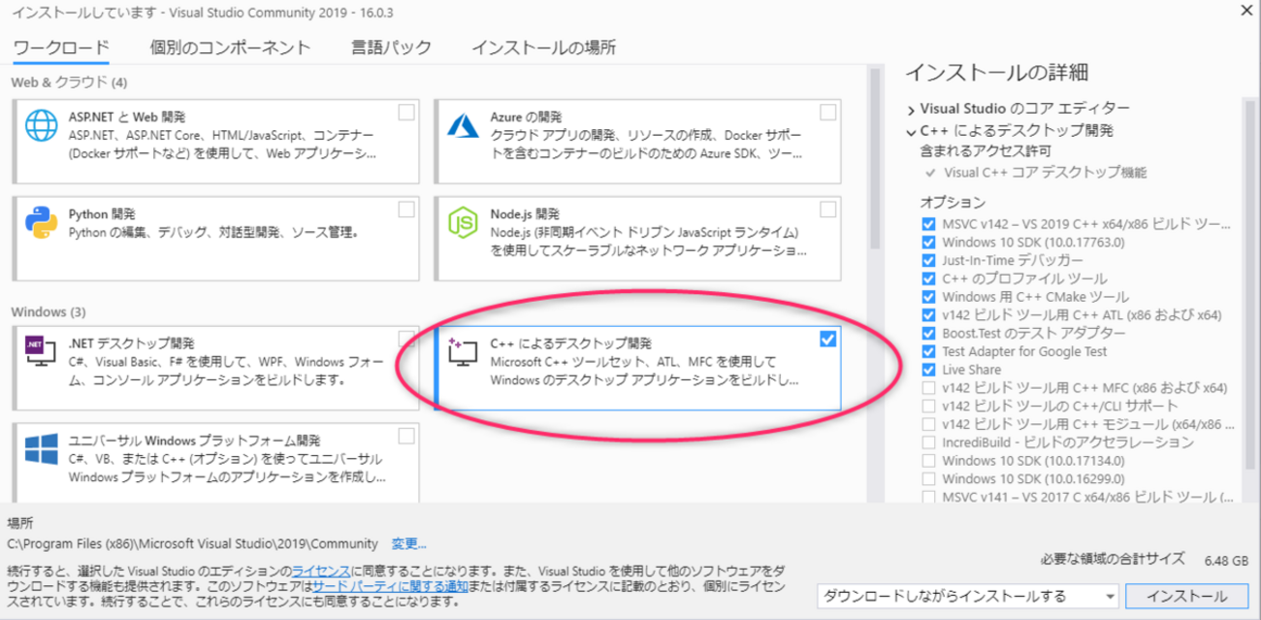Uncheck v142 C++ ATL option
This screenshot has height=620, width=1261.
[x=929, y=315]
